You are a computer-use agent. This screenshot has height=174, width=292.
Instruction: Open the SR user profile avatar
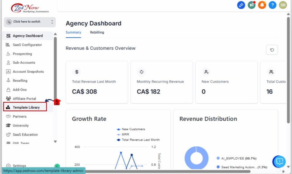click(283, 5)
